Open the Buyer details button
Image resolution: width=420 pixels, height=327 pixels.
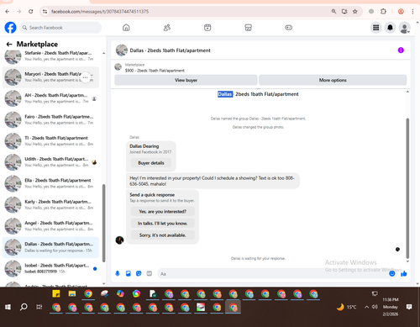(151, 163)
